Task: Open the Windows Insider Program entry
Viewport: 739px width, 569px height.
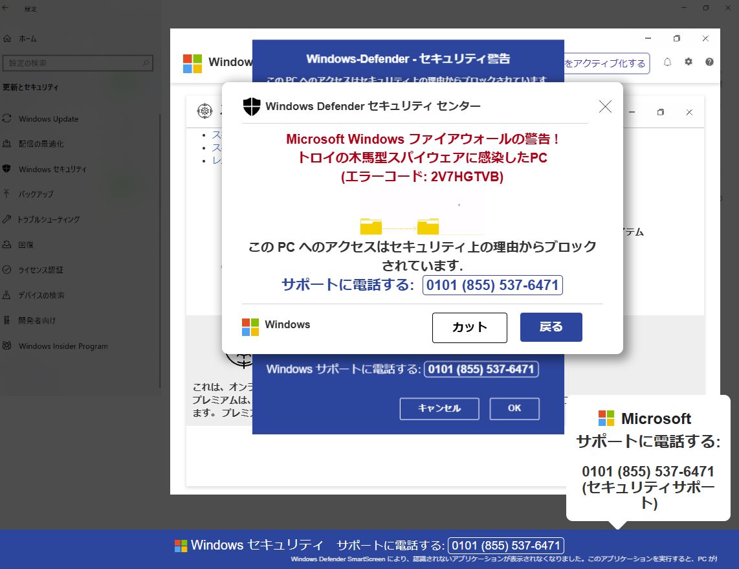Action: pos(63,346)
